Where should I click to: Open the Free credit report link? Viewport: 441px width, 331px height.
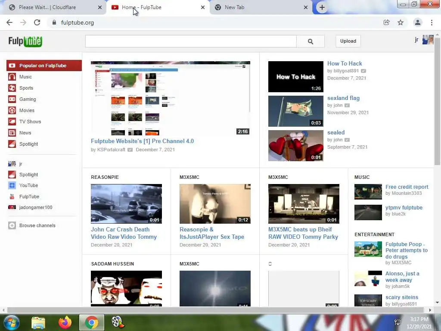pos(407,187)
